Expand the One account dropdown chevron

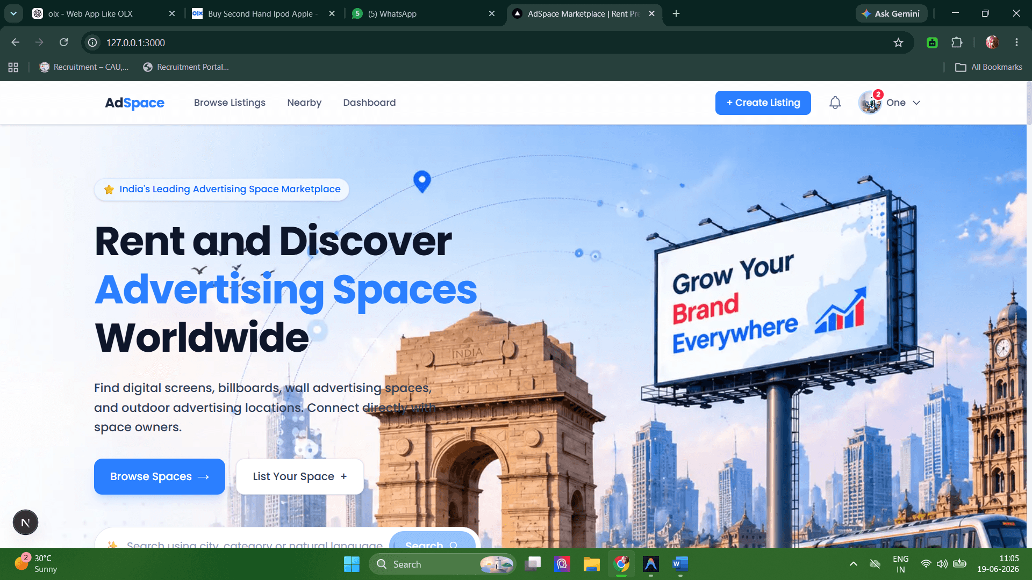pos(916,103)
